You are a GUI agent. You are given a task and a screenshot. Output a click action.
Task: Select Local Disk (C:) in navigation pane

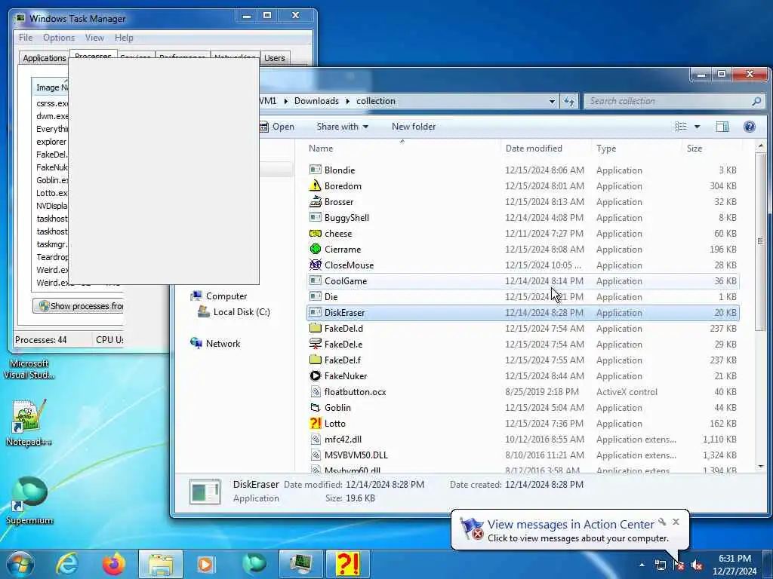(x=234, y=311)
